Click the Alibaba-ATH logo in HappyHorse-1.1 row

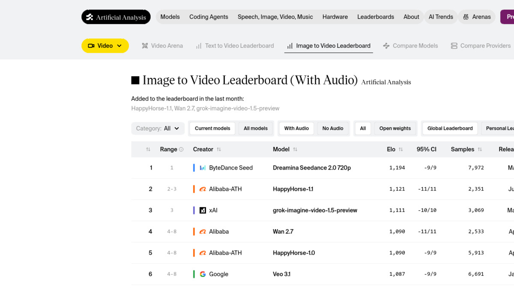(x=203, y=189)
